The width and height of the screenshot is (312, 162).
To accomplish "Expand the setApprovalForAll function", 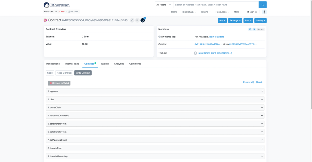I will pyautogui.click(x=155, y=140).
